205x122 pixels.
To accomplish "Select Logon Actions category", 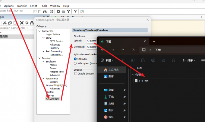I will click(53, 34).
